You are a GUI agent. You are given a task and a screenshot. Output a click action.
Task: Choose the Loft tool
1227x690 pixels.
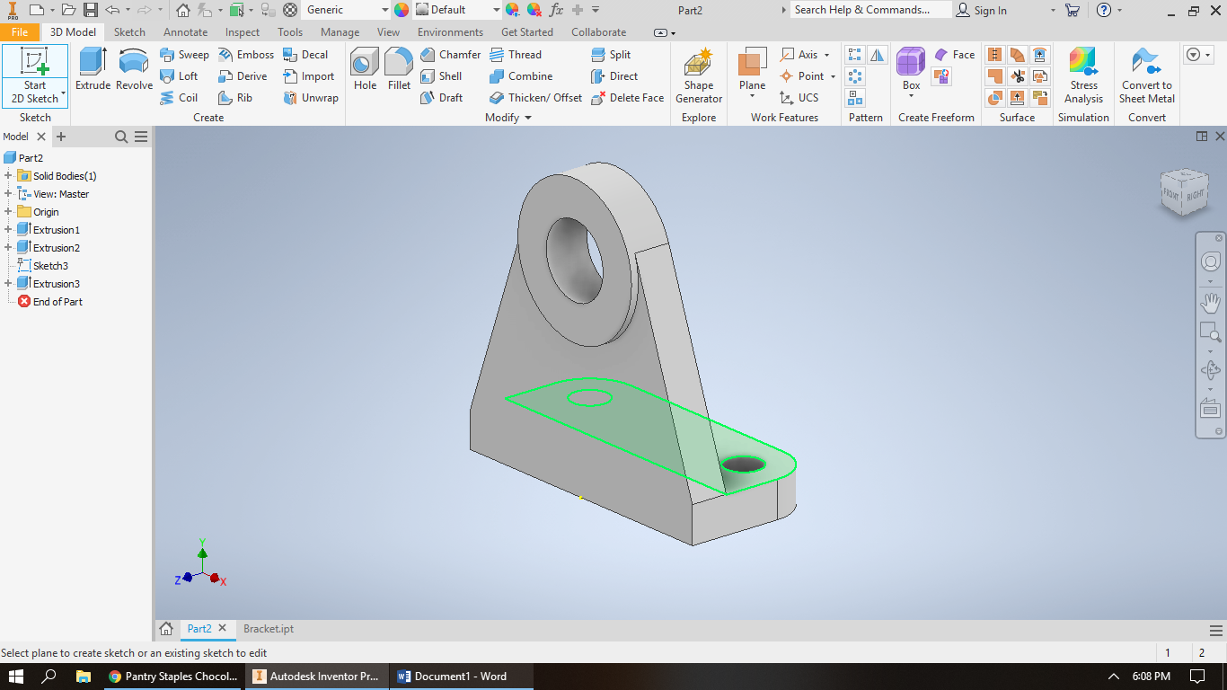coord(179,76)
